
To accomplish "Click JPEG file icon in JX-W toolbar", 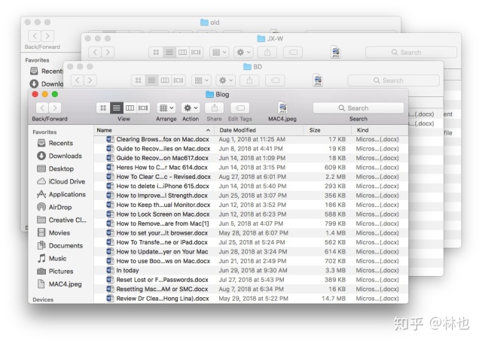I will (x=335, y=52).
